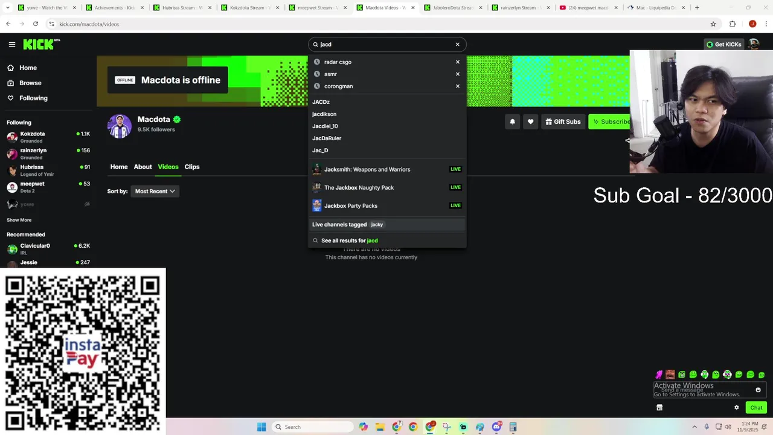Screen dimensions: 773x435
Task: Open Calculator from taskbar
Action: tap(513, 427)
